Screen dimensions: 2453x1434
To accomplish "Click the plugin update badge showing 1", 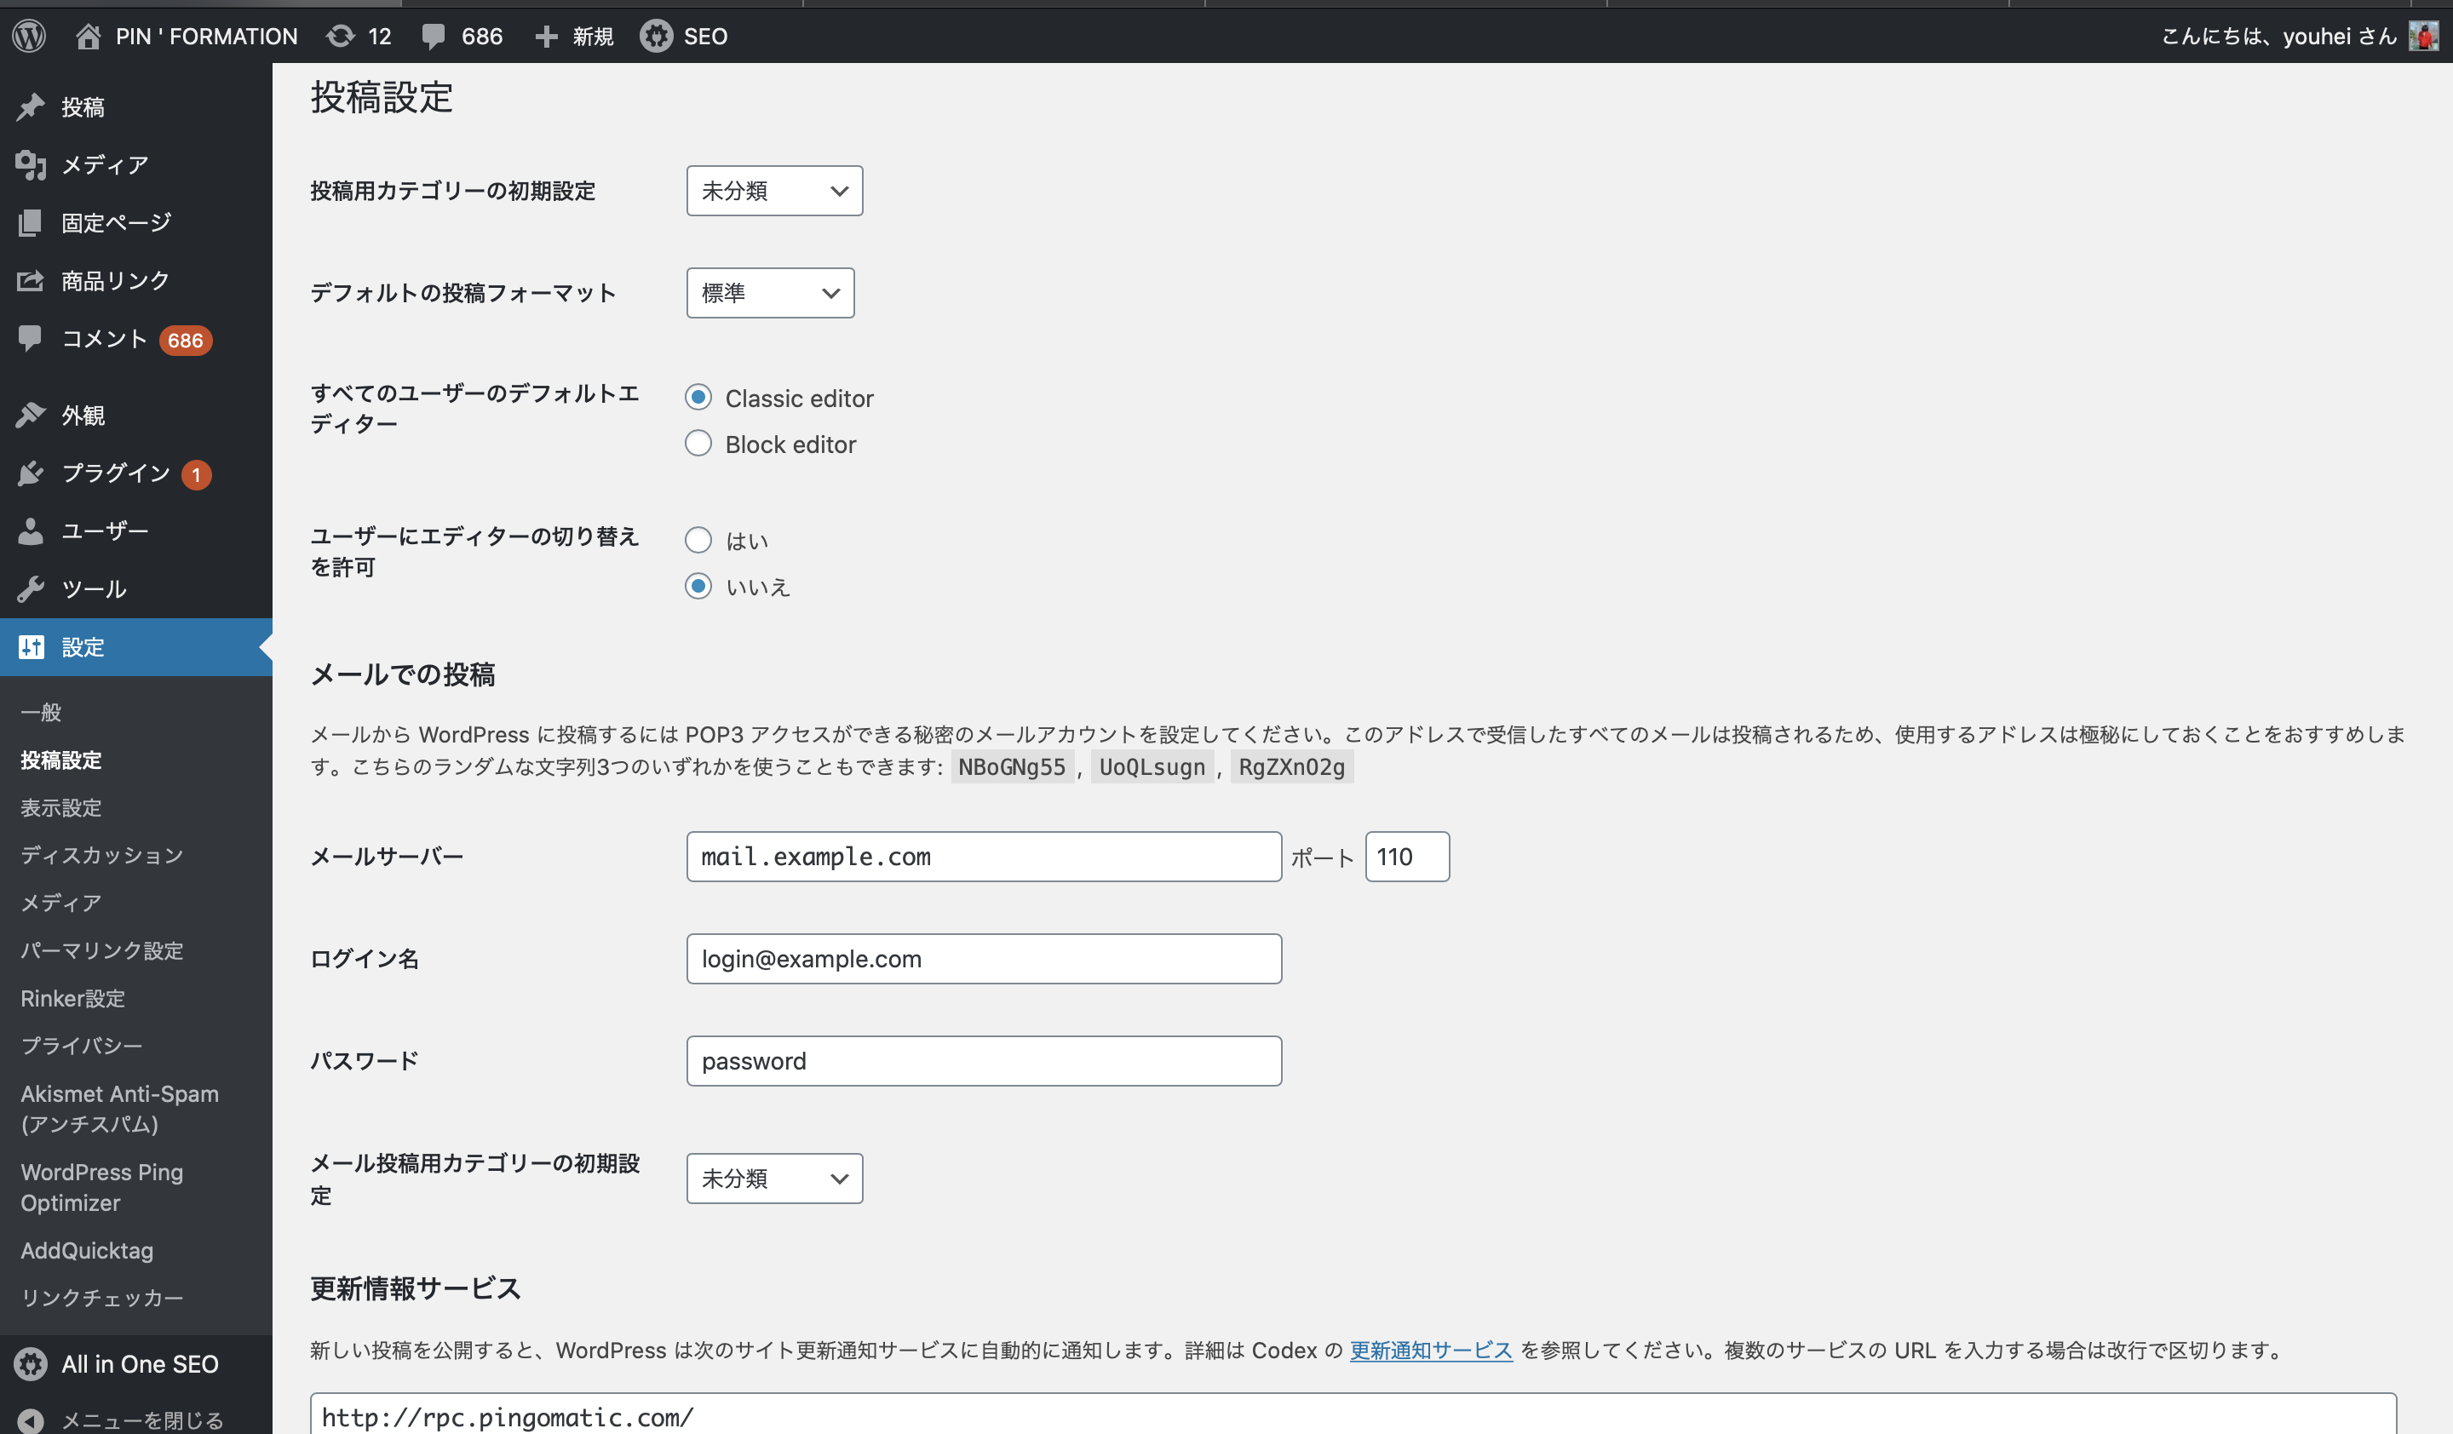I will click(x=197, y=475).
